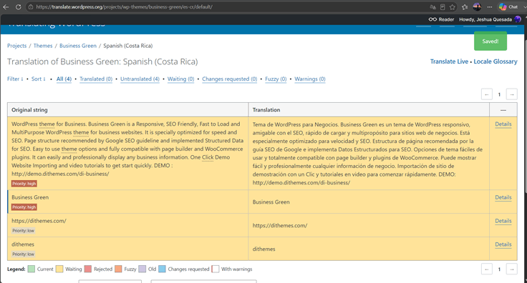Open the browser profile avatar

click(x=477, y=6)
